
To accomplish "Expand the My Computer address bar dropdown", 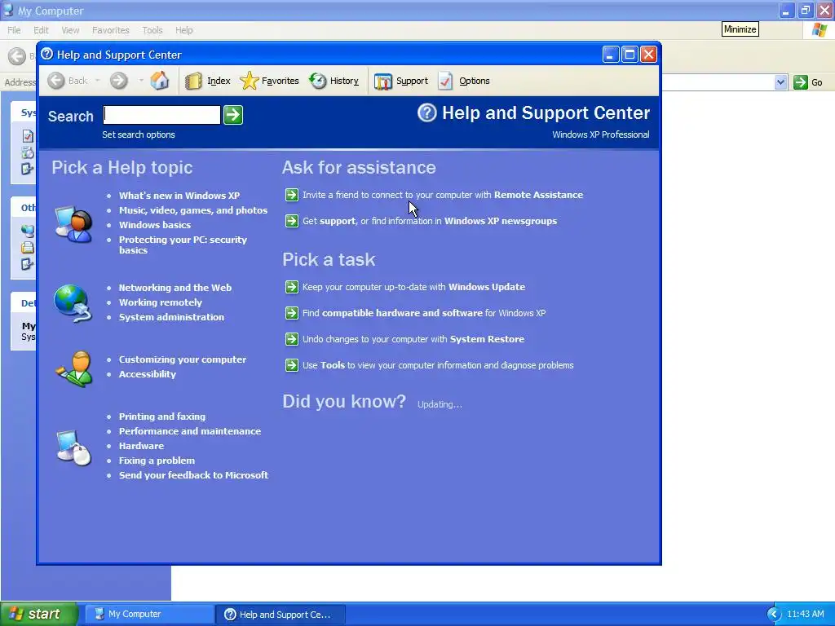I will click(780, 82).
